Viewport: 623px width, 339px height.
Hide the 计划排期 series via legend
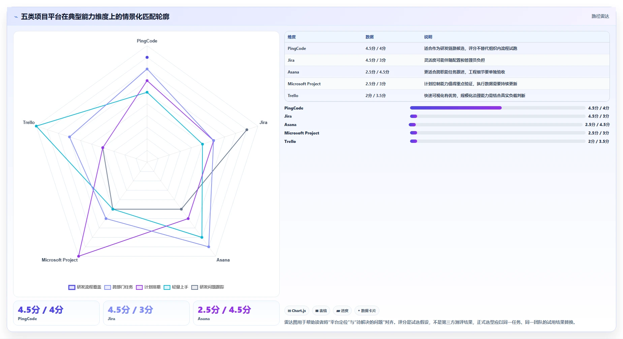(148, 287)
